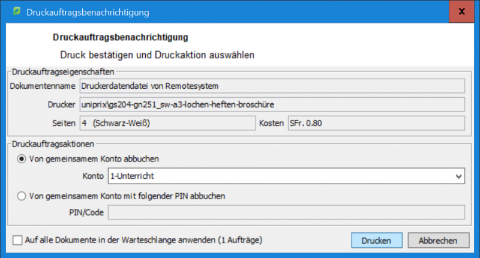
Task: Close the Druckauftragsbenachrichtigung dialog window
Action: pos(462,11)
